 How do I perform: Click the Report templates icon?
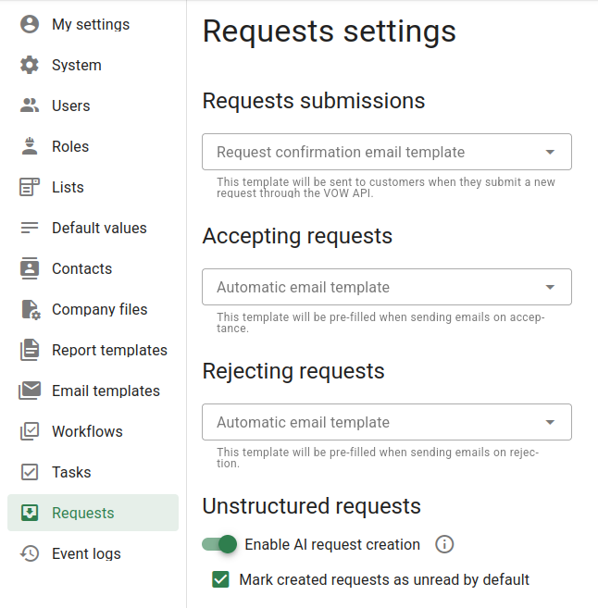point(30,350)
